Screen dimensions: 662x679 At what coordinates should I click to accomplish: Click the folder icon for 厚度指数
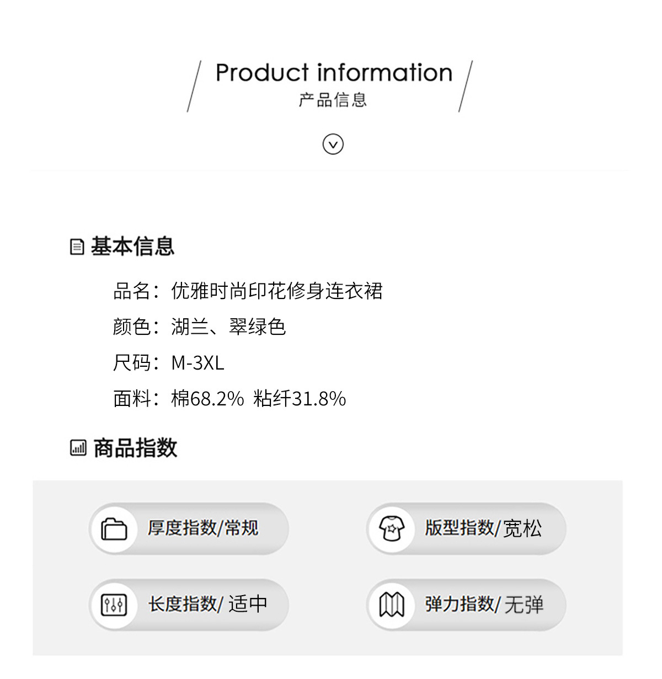[x=114, y=529]
